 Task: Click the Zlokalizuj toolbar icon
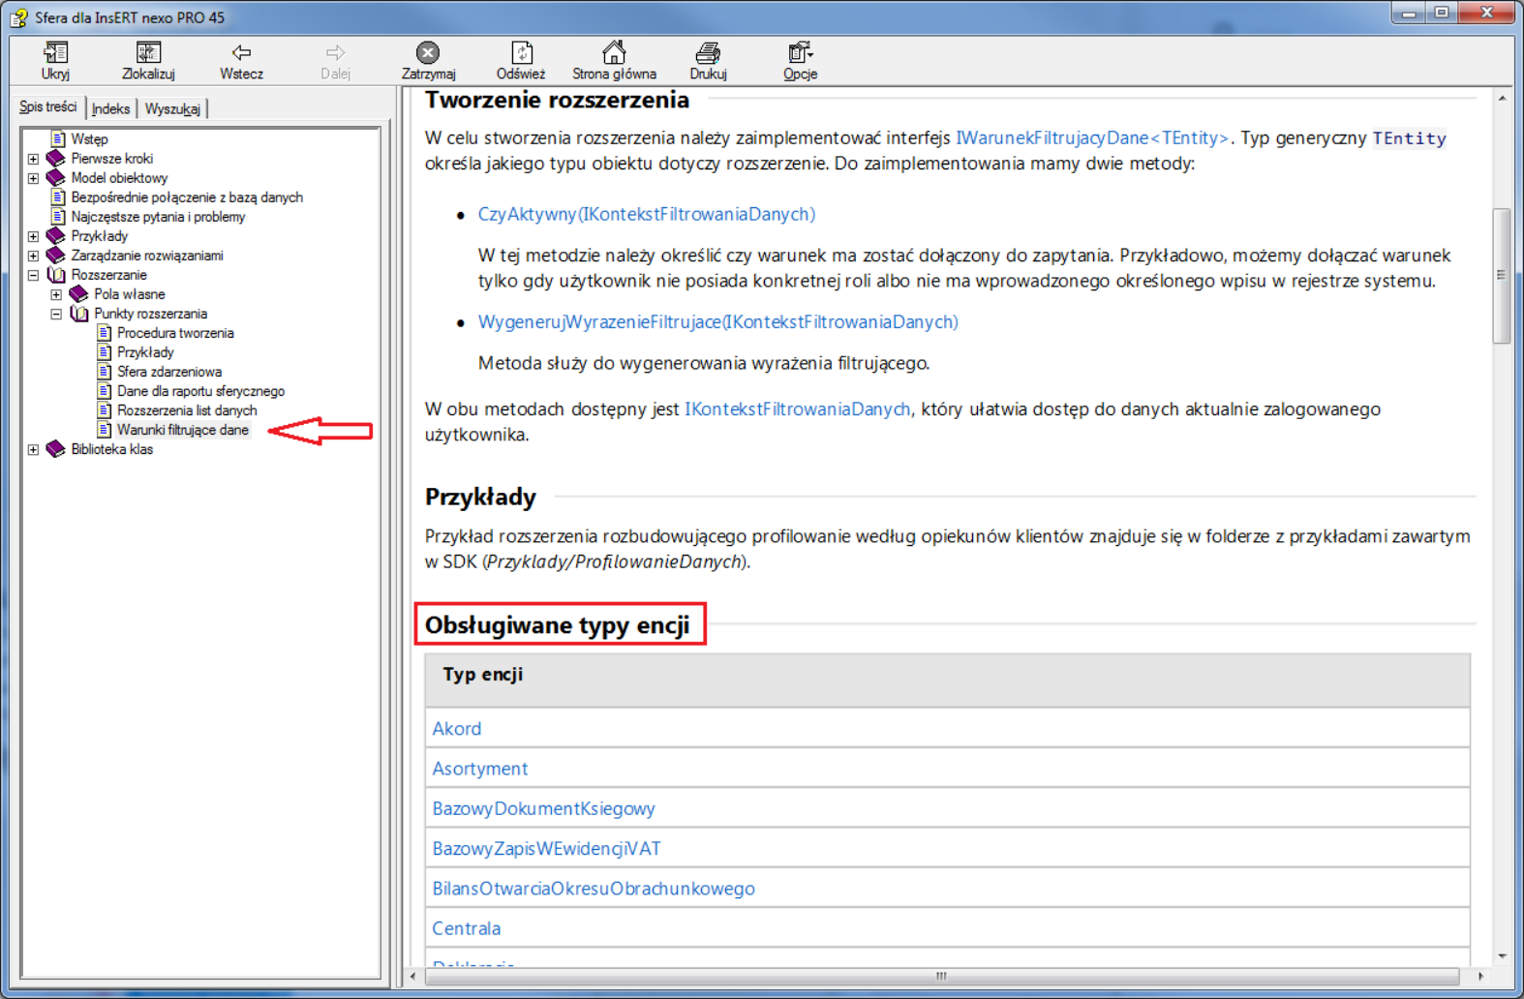[148, 52]
